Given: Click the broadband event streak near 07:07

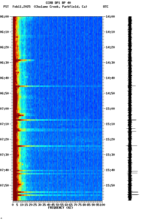Looking at the screenshot, I should [60, 120].
